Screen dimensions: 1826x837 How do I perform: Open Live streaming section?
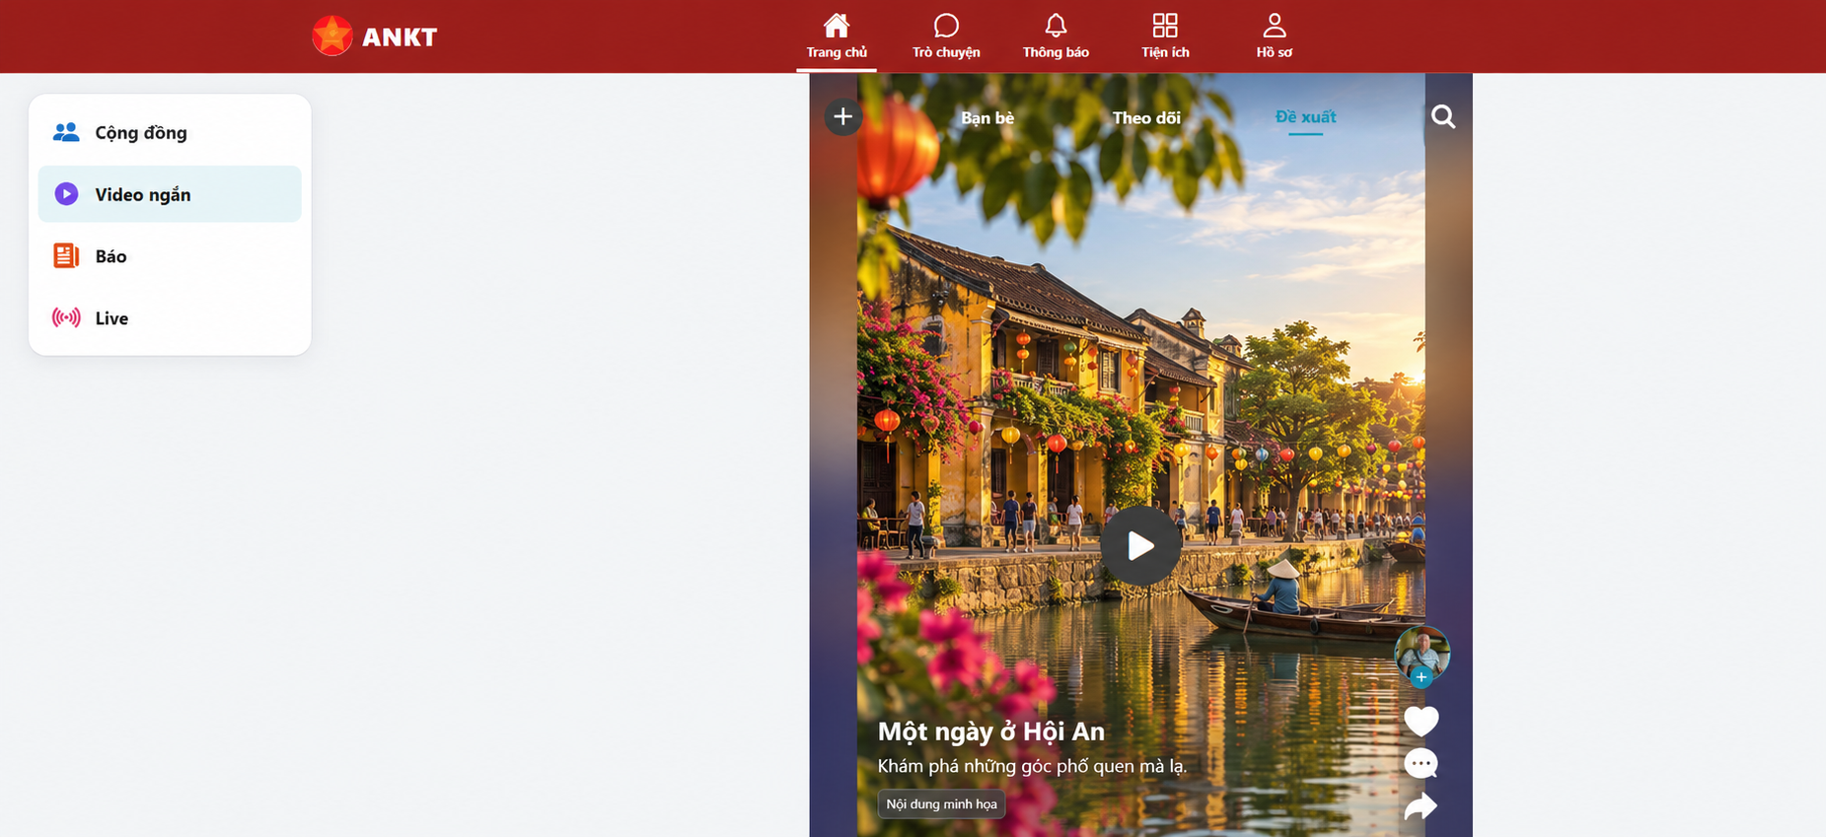tap(170, 317)
